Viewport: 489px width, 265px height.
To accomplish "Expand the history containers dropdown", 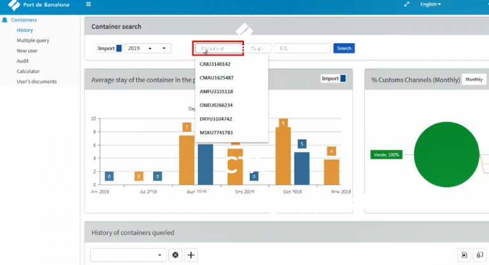I will 159,255.
